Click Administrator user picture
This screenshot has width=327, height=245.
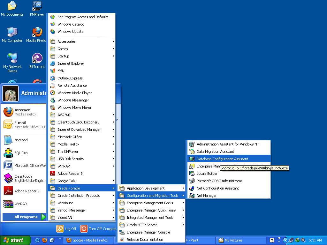click(11, 93)
